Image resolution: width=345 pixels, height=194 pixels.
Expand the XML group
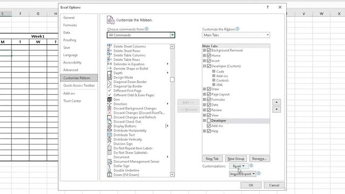click(213, 85)
